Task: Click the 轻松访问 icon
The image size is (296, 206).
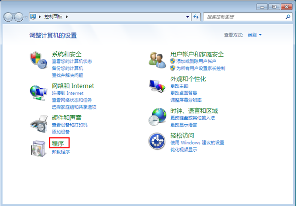Action: 158,142
